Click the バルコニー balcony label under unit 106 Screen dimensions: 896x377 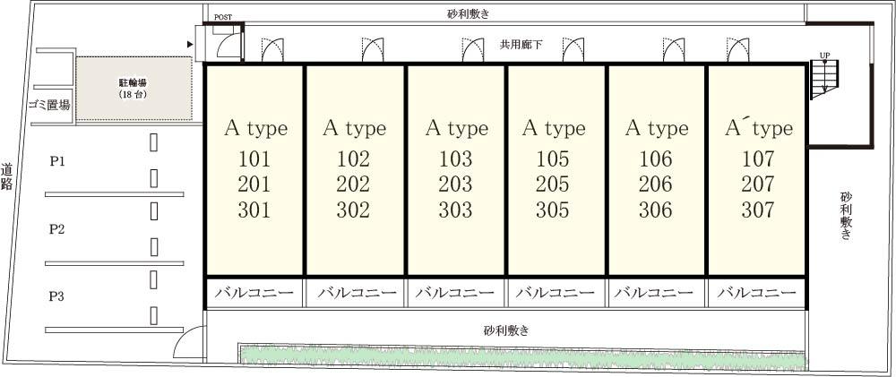point(655,294)
